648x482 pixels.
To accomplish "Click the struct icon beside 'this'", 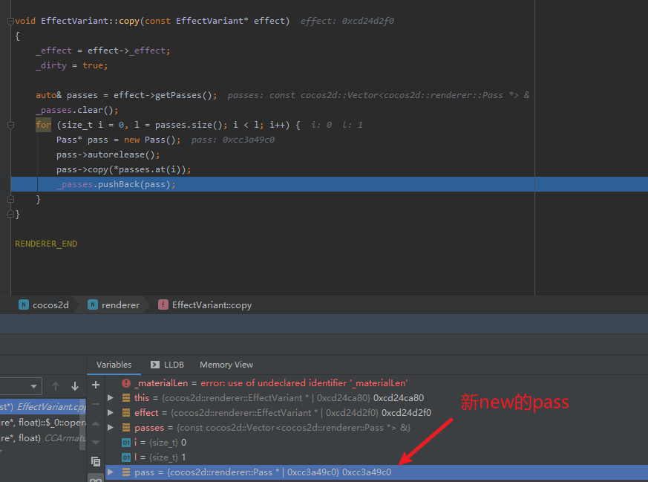I will coord(126,397).
